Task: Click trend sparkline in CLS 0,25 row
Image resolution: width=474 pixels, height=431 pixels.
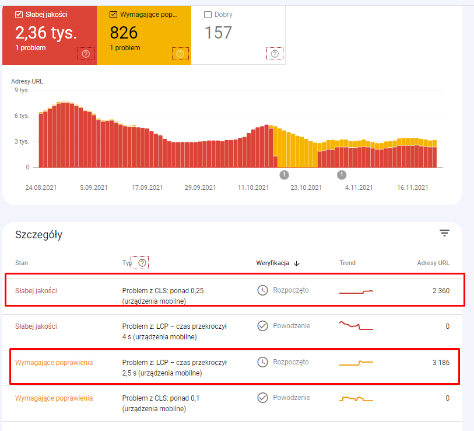Action: (356, 291)
